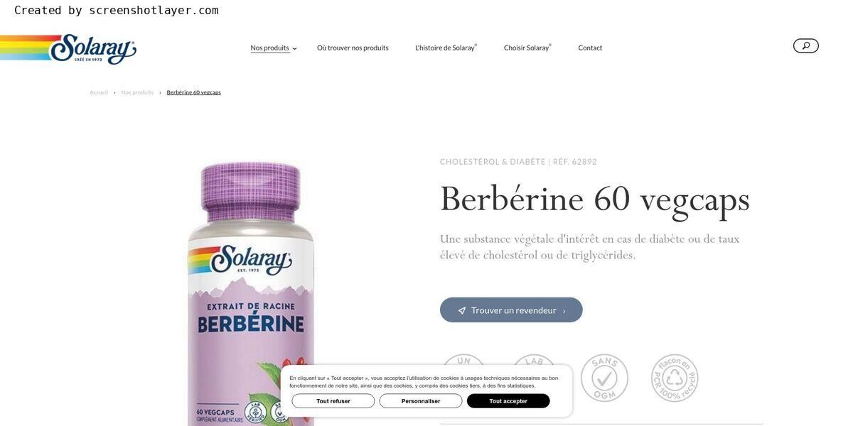Click Personnaliser cookie settings button
Screen dimensions: 853x426
[x=421, y=401]
